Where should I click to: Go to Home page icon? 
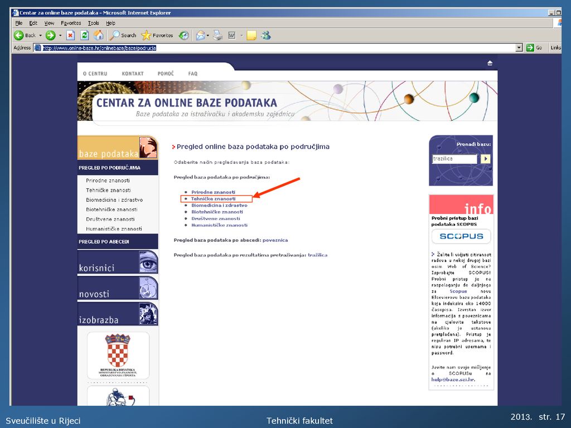[98, 35]
